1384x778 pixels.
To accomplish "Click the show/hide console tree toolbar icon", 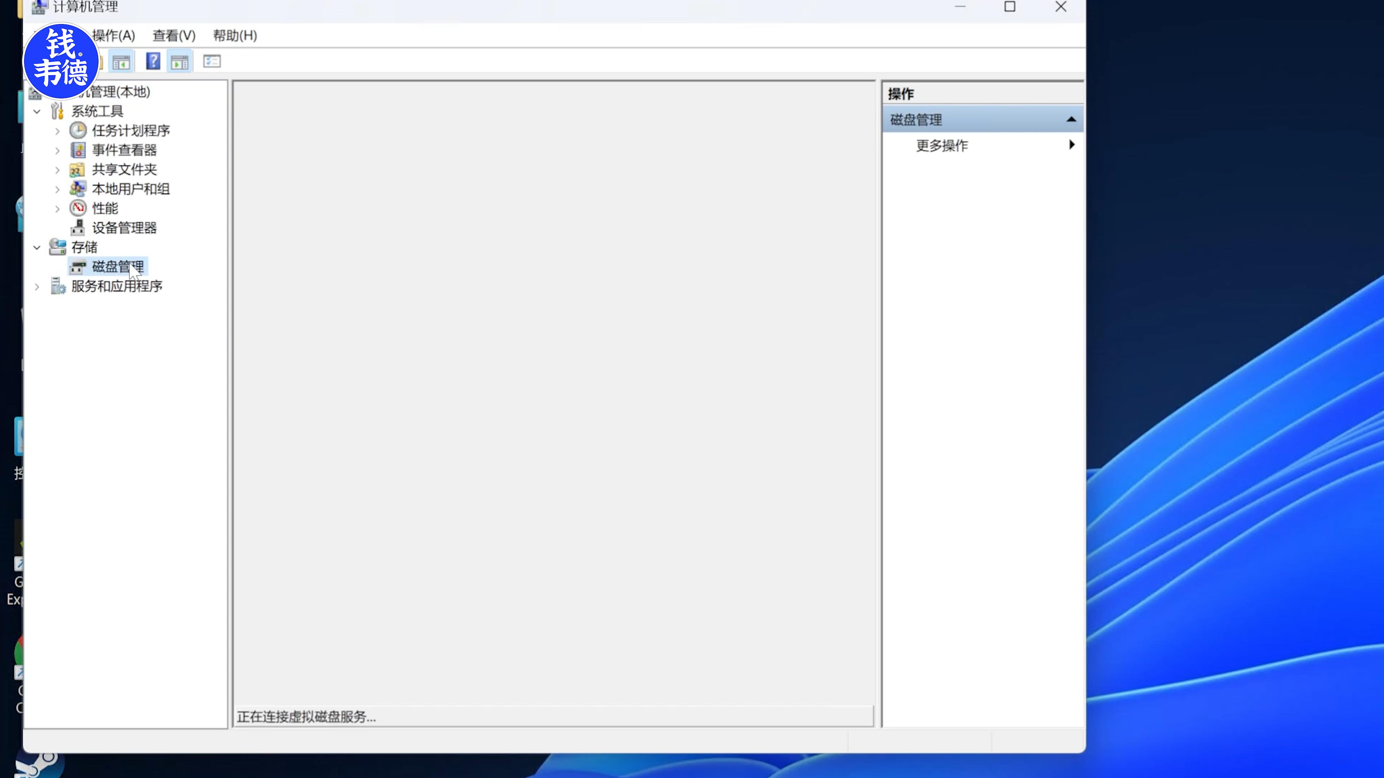I will [121, 62].
